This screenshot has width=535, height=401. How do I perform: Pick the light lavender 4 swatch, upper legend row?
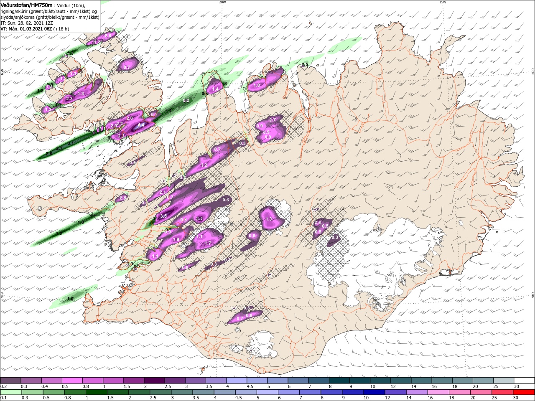[237, 381]
